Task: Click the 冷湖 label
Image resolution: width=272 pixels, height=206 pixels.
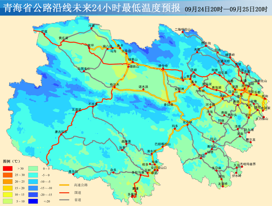Action: click(92, 26)
